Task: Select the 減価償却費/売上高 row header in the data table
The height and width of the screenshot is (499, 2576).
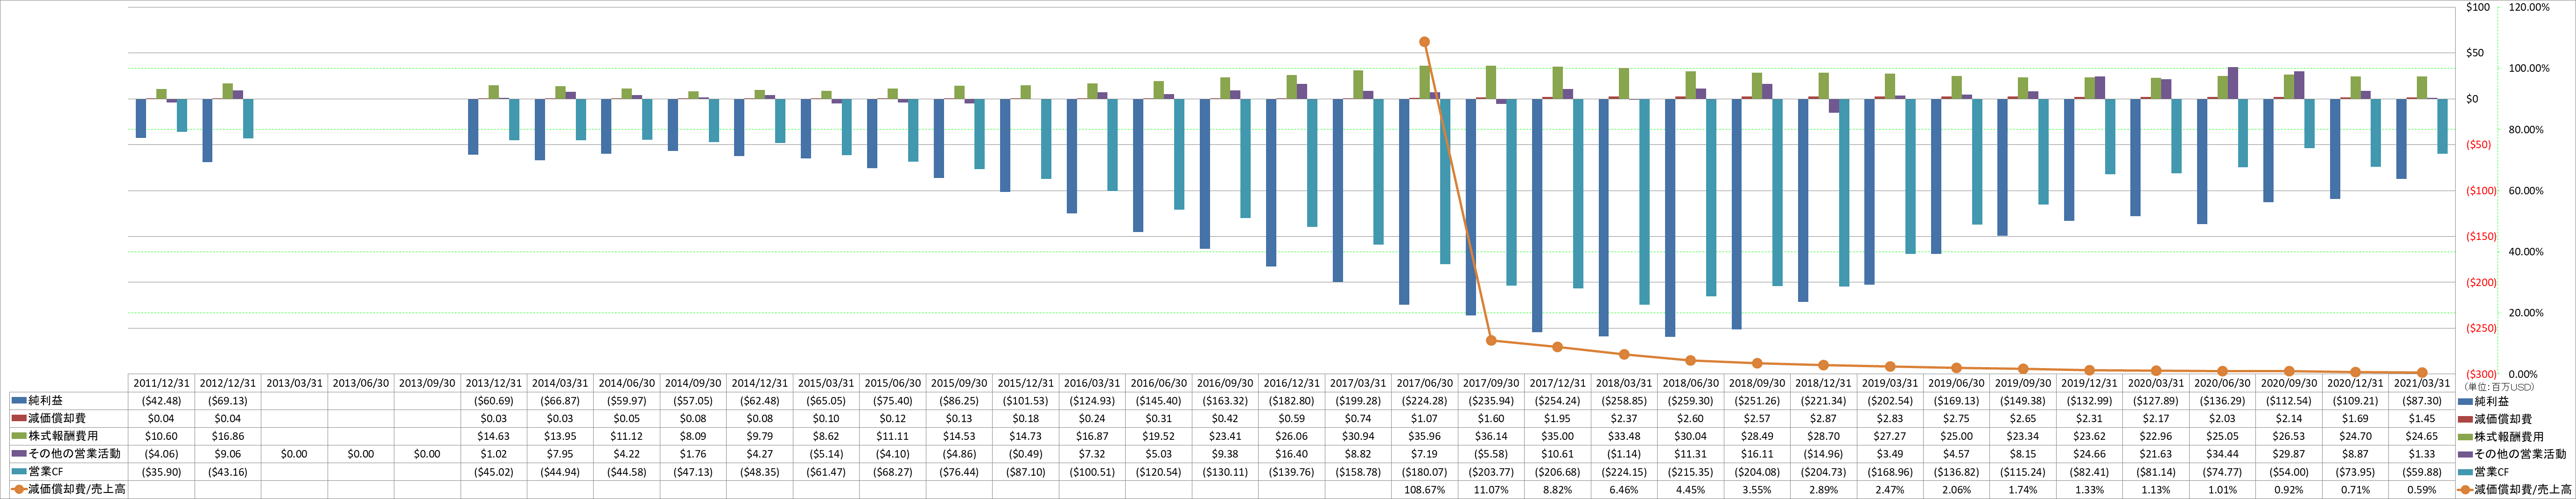Action: tap(69, 489)
